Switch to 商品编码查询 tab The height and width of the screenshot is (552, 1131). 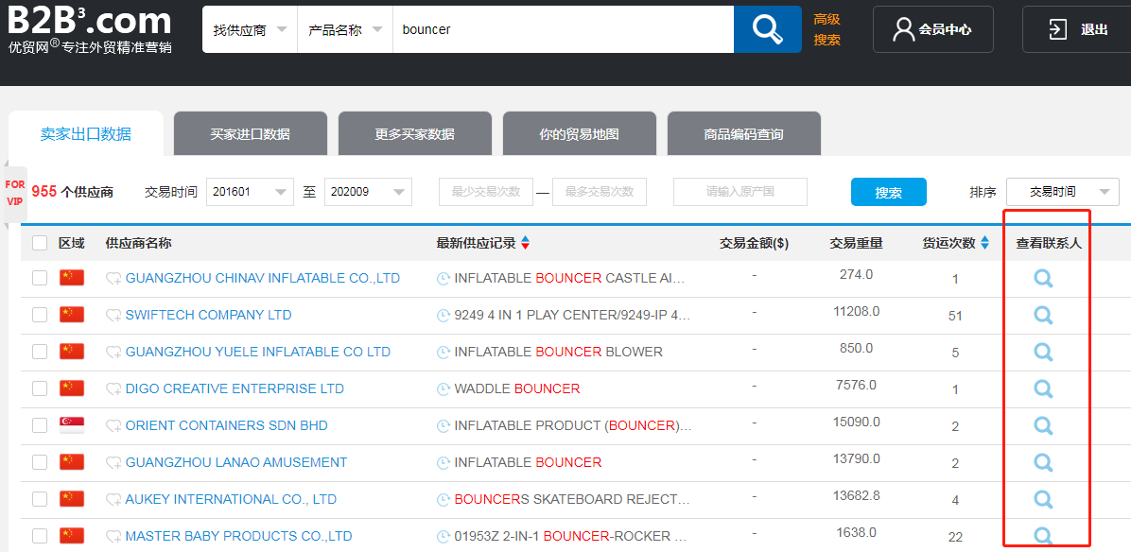tap(743, 134)
